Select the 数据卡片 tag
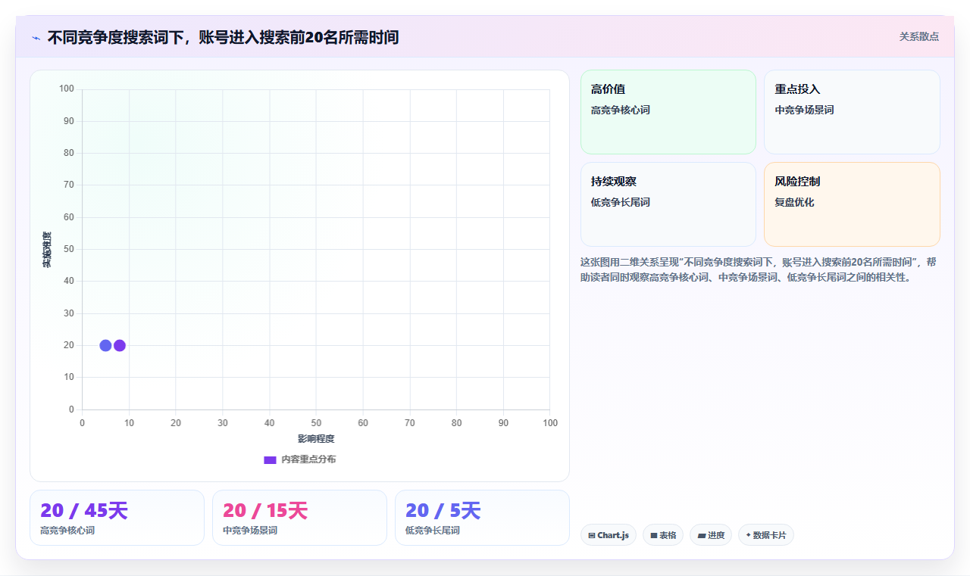The width and height of the screenshot is (970, 576). coord(766,535)
